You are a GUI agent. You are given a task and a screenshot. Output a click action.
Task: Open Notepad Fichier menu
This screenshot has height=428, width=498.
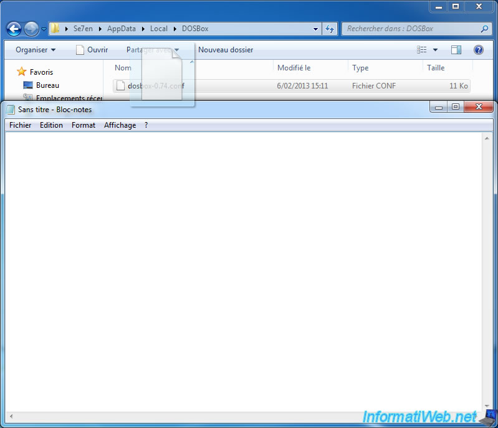pyautogui.click(x=21, y=125)
